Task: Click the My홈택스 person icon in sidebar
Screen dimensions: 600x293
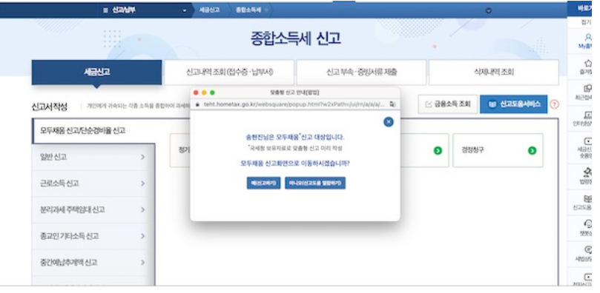Action: 588,38
